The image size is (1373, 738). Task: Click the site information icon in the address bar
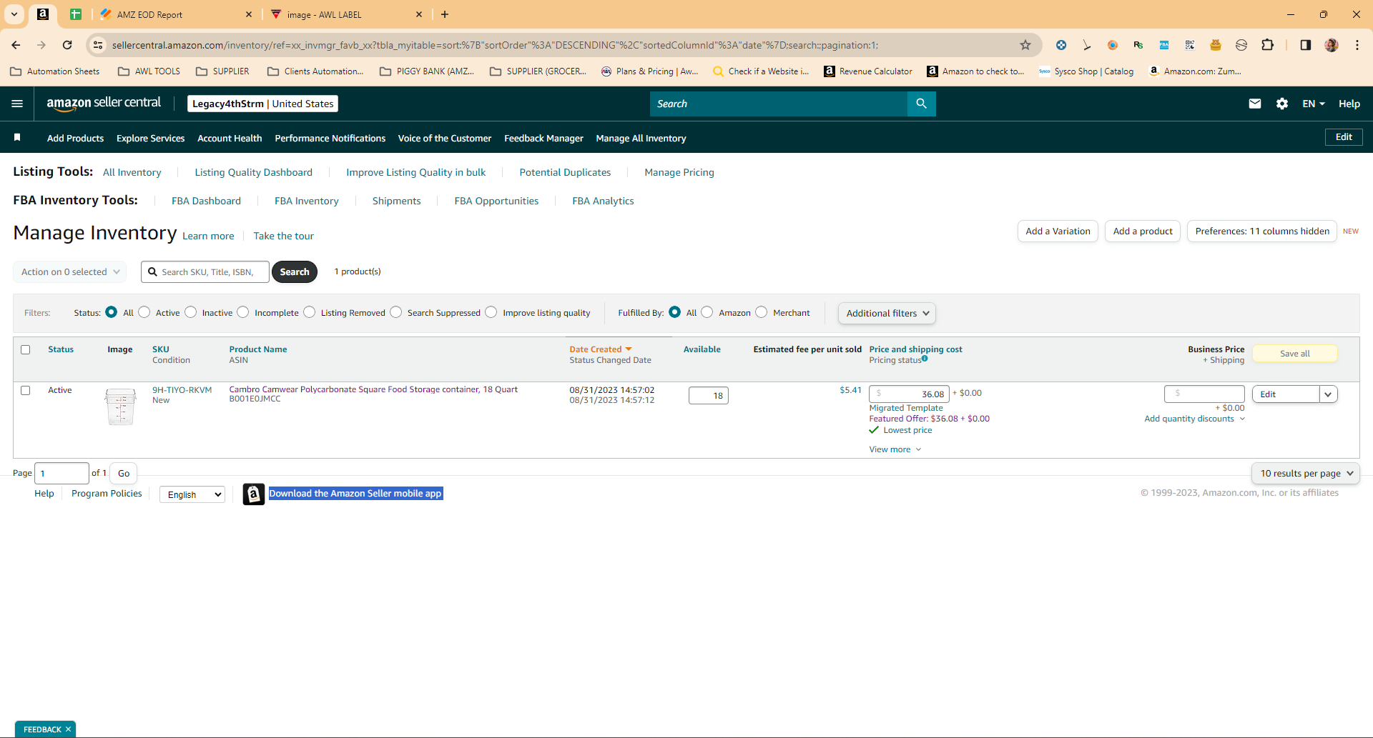click(99, 45)
